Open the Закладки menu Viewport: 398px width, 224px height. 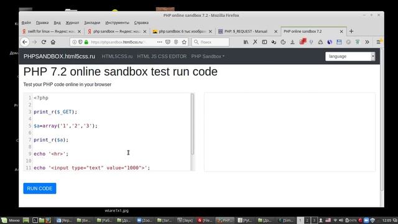[x=92, y=22]
